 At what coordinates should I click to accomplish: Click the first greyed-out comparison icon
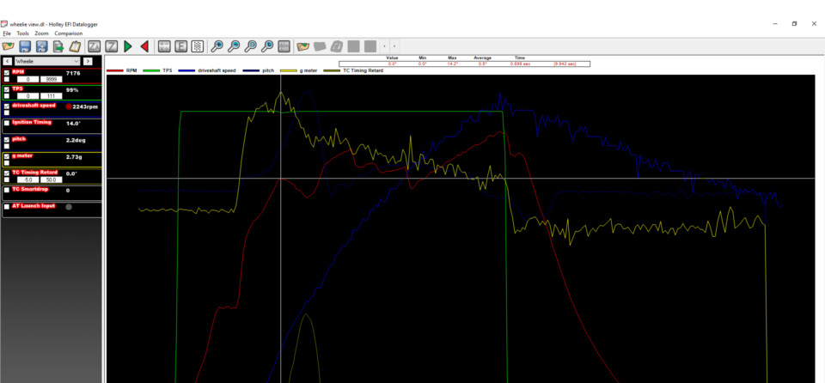tap(320, 46)
